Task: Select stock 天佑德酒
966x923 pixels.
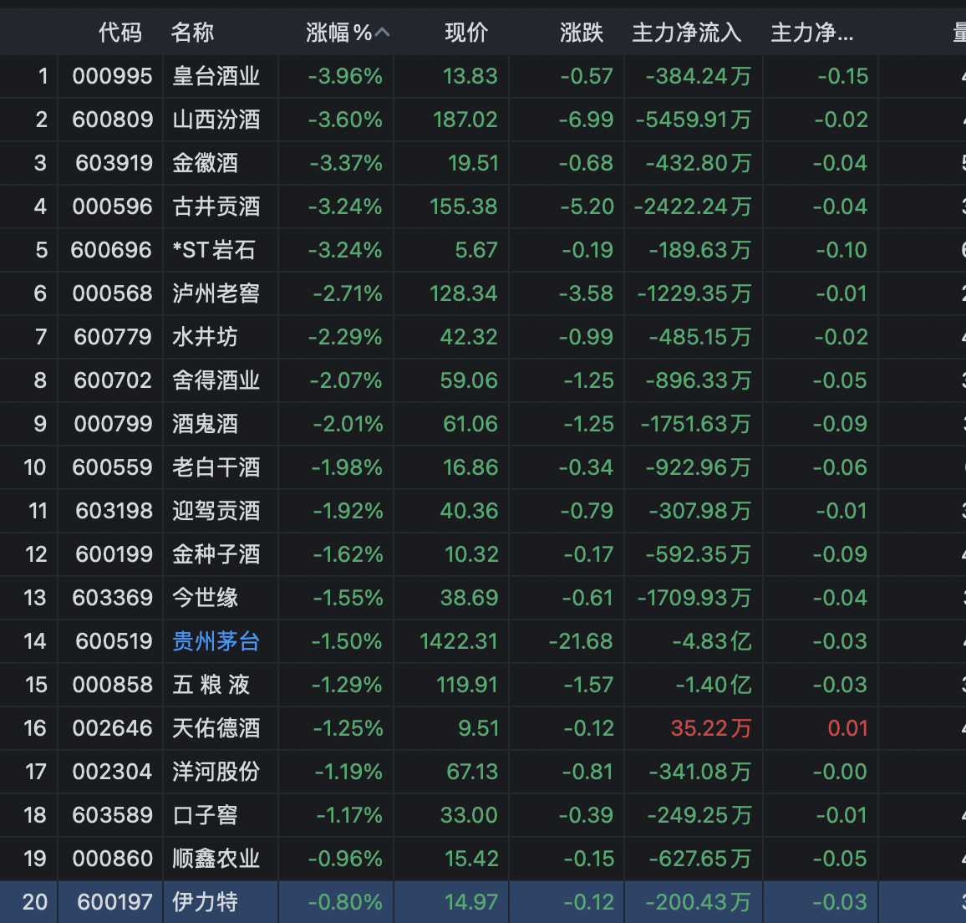Action: [x=216, y=728]
